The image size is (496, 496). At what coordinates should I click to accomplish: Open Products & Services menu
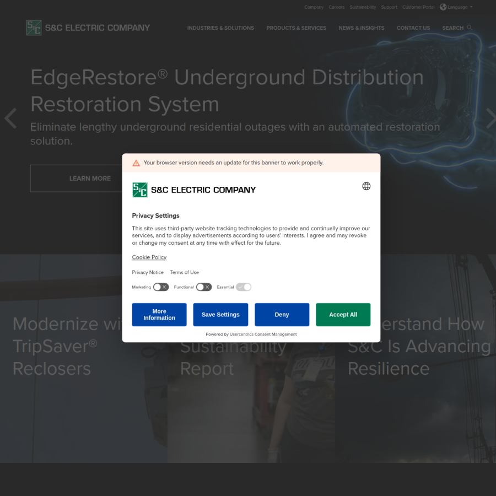pyautogui.click(x=296, y=28)
